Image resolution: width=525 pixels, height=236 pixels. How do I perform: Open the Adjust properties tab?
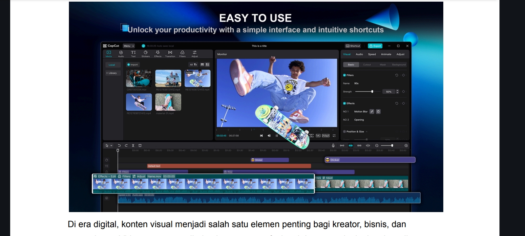click(400, 54)
